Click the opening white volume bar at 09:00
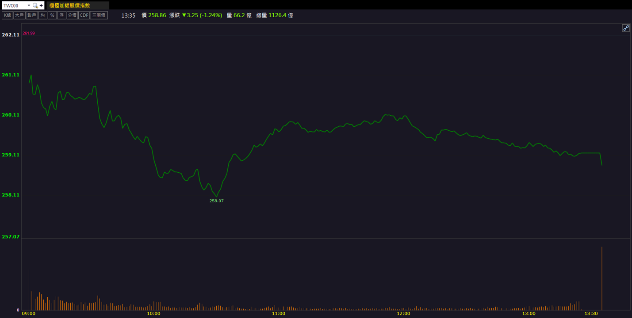 point(29,289)
